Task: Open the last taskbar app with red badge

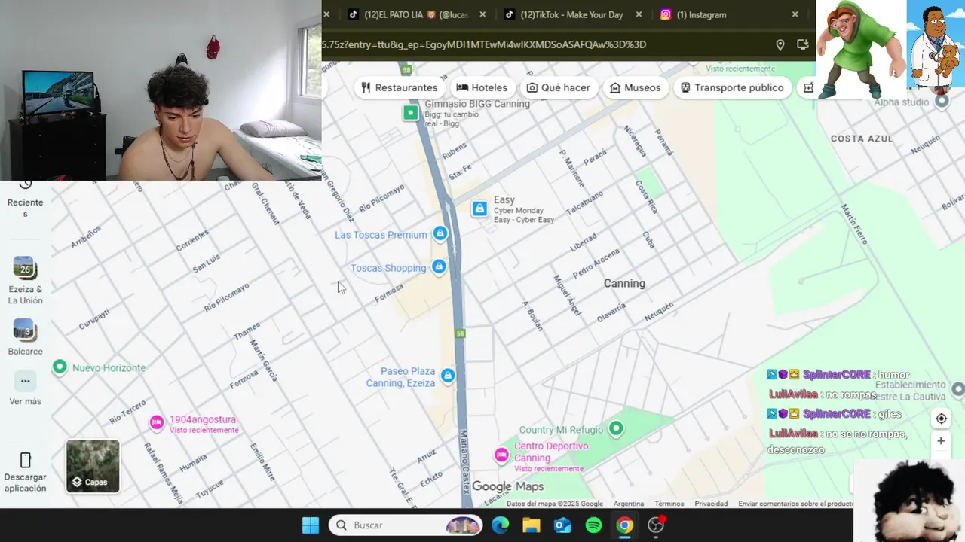Action: coord(656,525)
